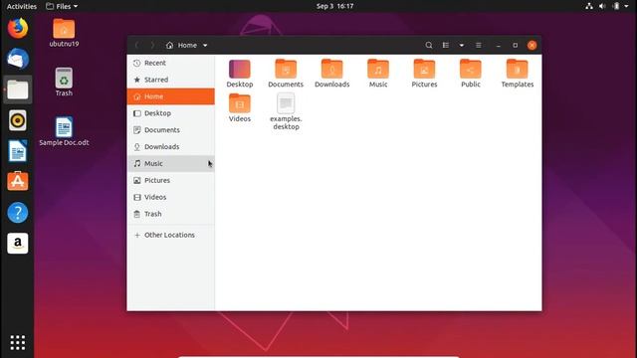This screenshot has height=358, width=637.
Task: Open the Downloads folder icon
Action: click(331, 70)
